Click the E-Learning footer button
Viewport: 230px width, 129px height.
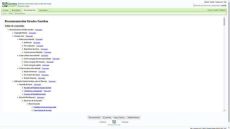107,118
